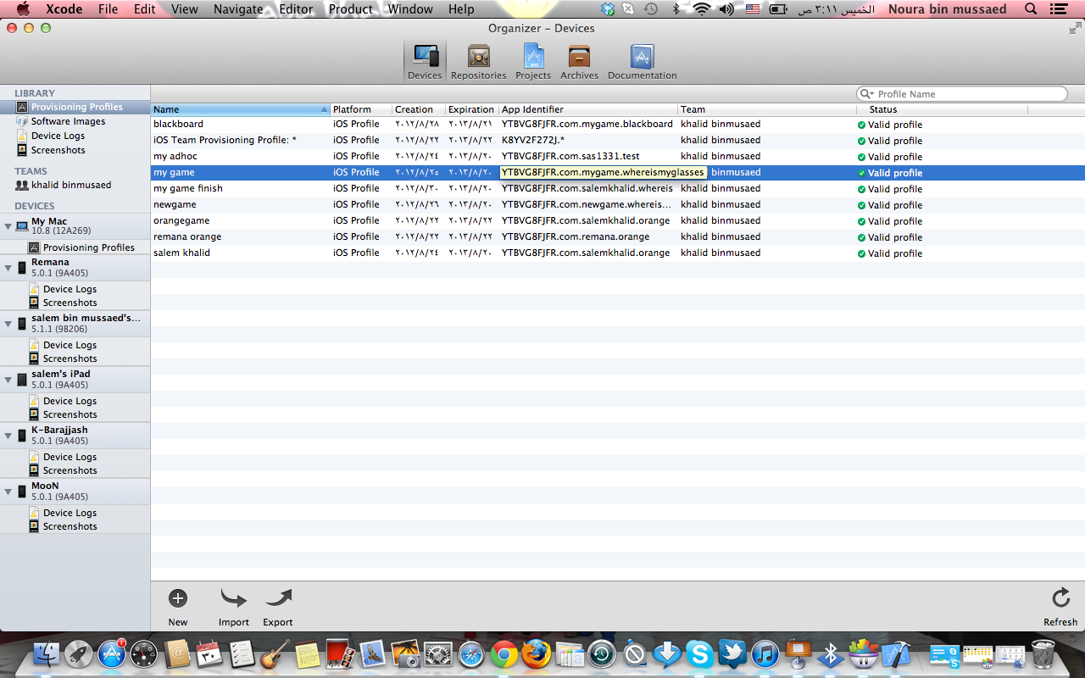Collapse the My Mac device group
The height and width of the screenshot is (678, 1085).
(8, 226)
